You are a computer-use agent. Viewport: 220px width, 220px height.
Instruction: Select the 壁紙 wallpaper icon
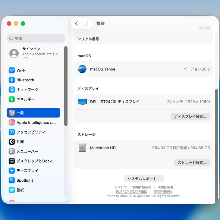point(12,190)
